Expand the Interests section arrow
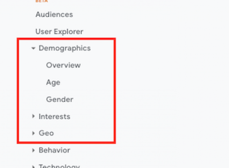 coord(33,116)
